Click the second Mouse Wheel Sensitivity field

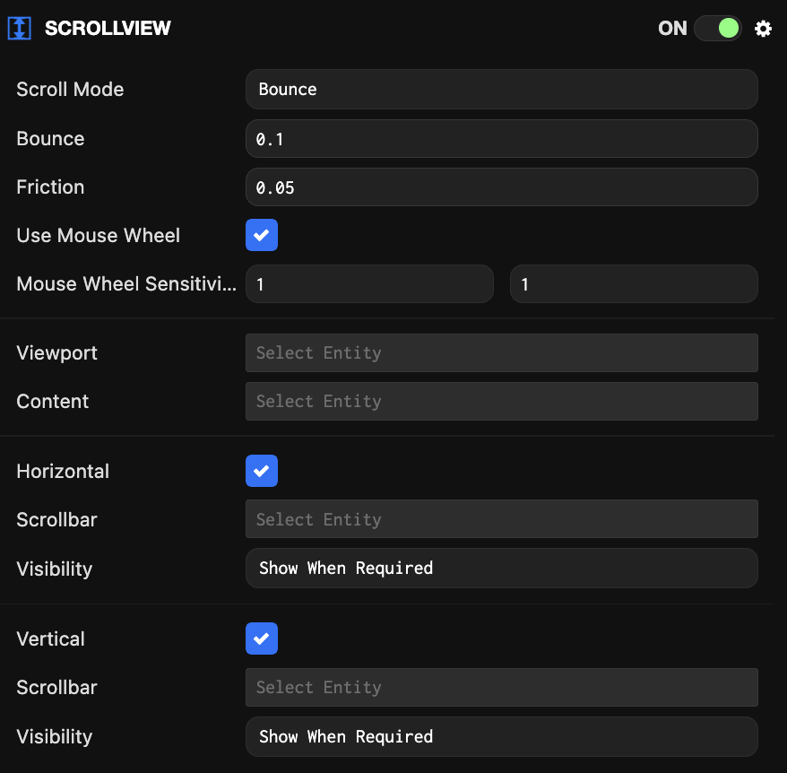coord(633,283)
